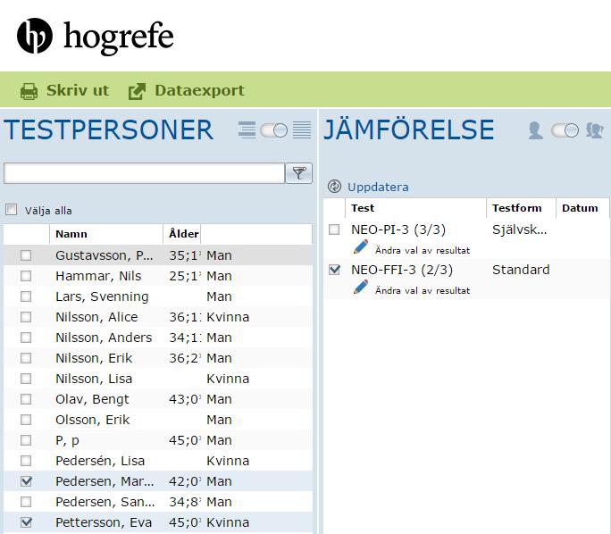Check the box for Nilsson, Lisa

(26, 379)
